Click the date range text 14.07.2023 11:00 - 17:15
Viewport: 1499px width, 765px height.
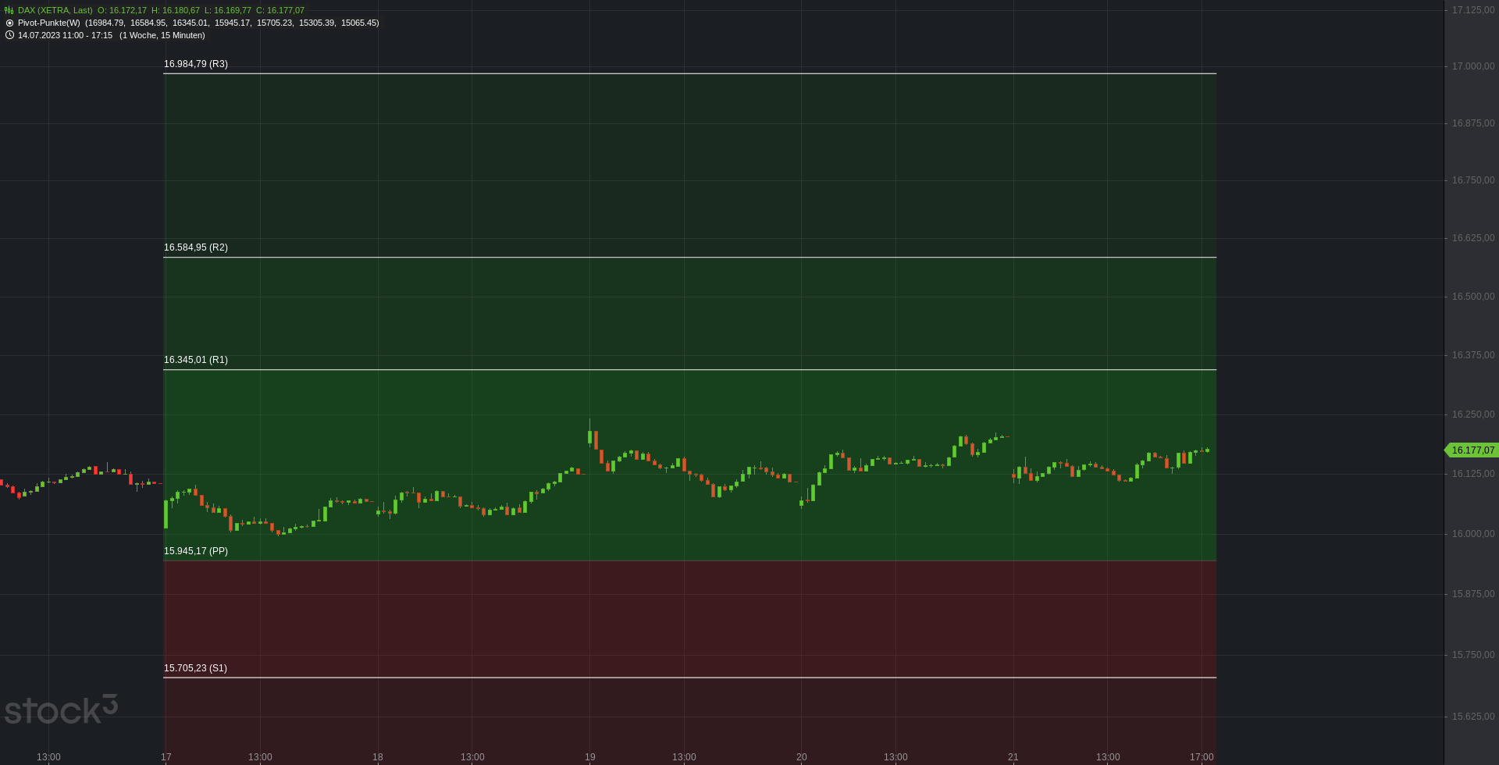65,36
